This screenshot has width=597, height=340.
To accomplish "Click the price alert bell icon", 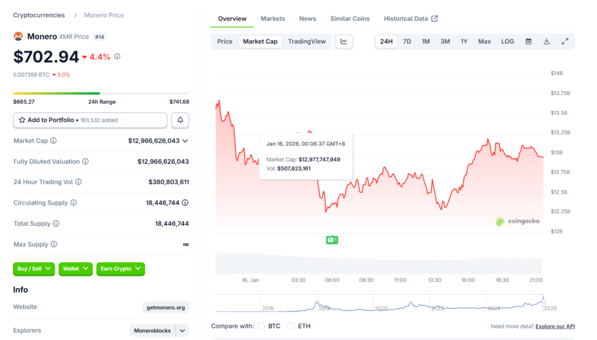I will [x=180, y=120].
